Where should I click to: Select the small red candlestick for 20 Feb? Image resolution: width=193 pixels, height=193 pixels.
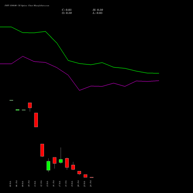(x=79, y=173)
